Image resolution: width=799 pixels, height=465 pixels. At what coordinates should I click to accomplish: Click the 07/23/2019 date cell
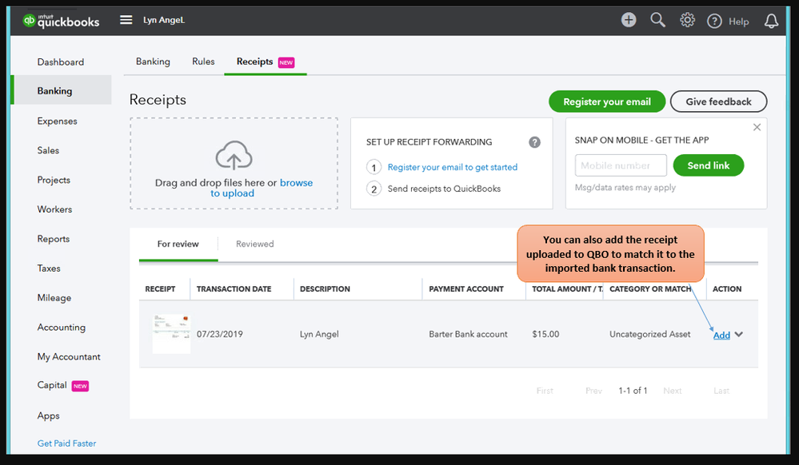coord(220,334)
